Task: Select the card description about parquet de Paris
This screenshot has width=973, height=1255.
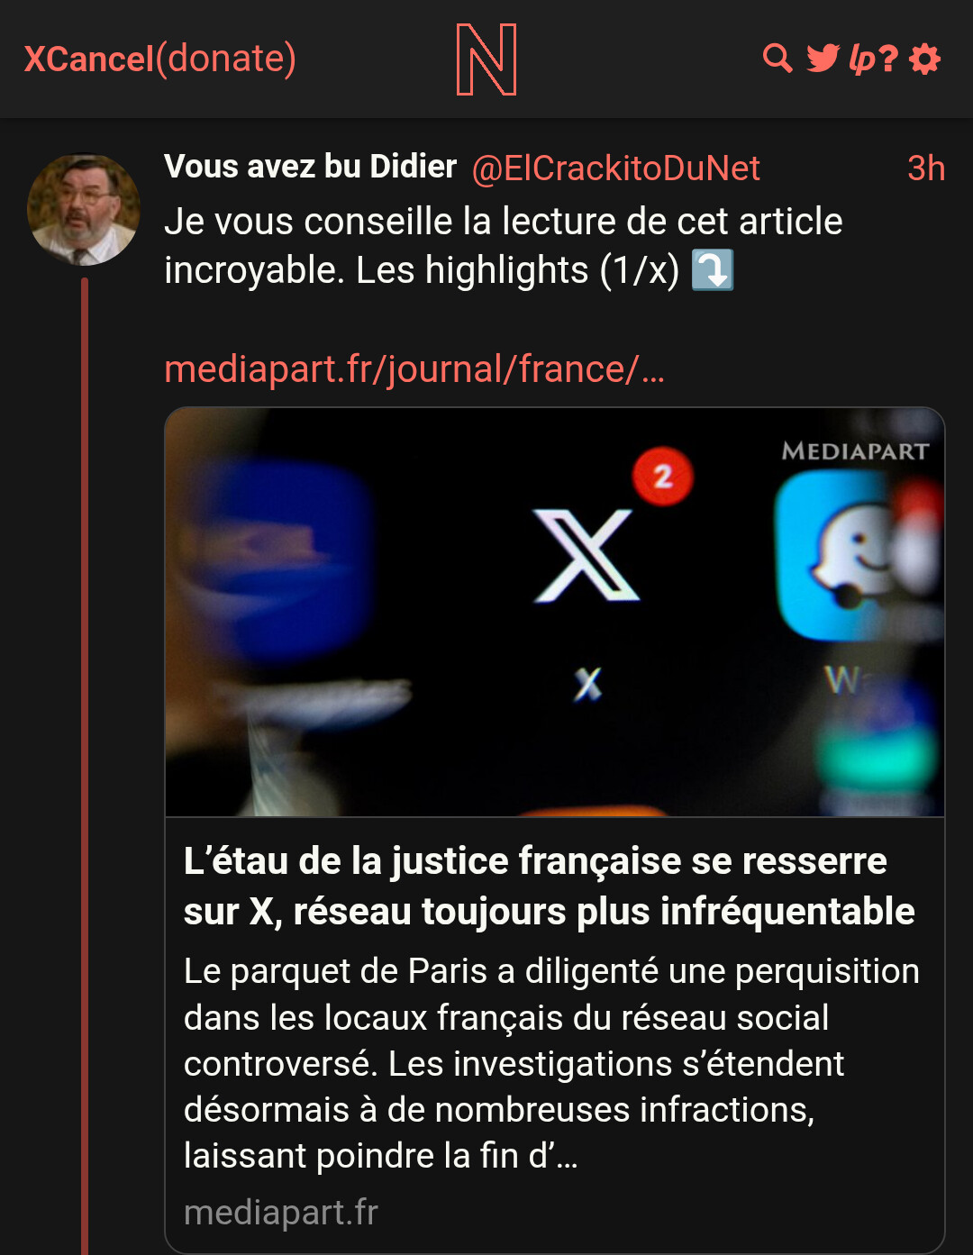Action: point(551,1063)
